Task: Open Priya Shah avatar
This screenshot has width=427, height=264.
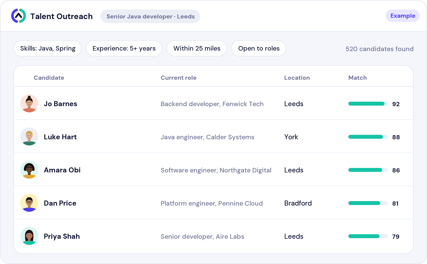Action: [29, 236]
